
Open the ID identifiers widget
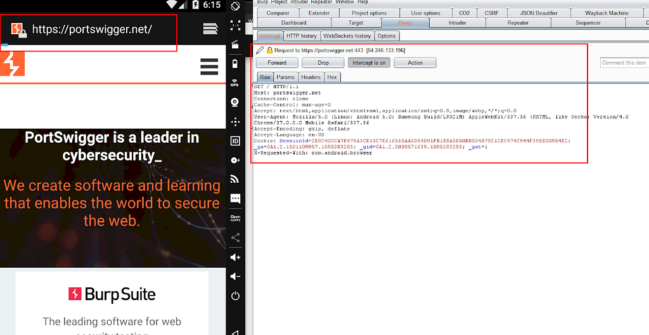click(x=235, y=141)
